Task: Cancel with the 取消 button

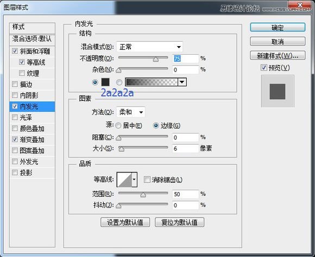Action: point(278,41)
